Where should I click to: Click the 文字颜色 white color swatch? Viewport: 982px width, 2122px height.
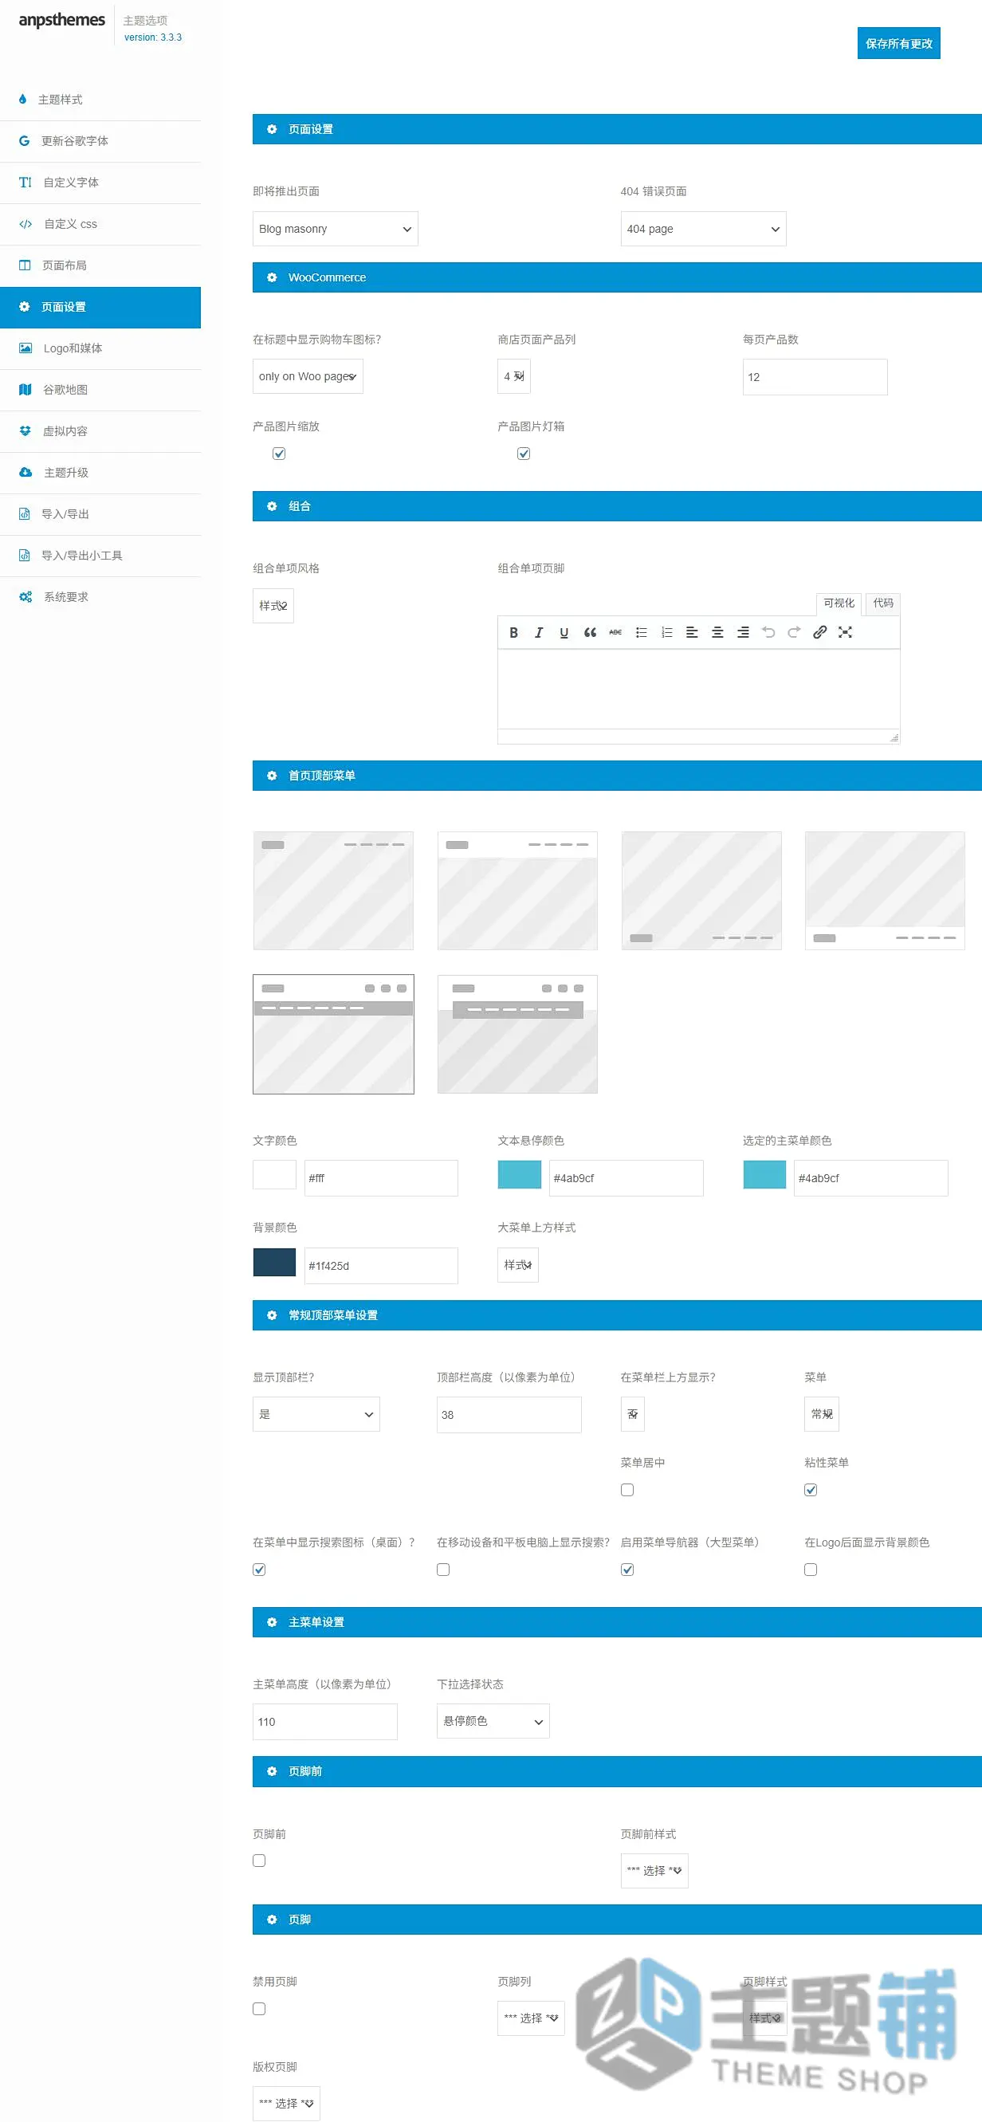274,1175
